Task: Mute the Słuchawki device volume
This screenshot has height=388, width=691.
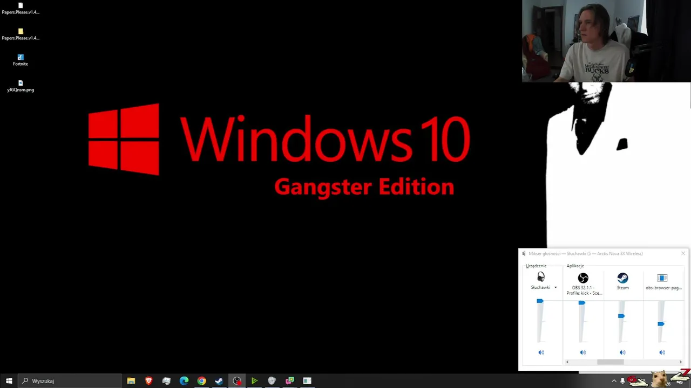Action: coord(541,352)
